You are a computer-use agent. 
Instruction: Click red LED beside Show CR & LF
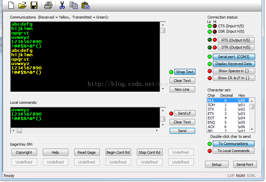pyautogui.click(x=210, y=78)
